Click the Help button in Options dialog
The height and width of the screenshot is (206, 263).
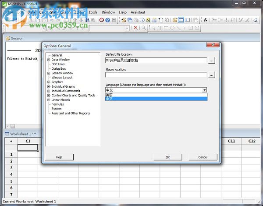point(59,157)
